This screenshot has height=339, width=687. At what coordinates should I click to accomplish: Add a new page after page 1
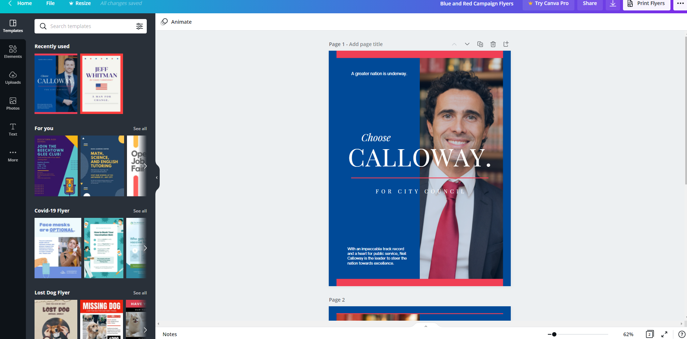pos(506,44)
